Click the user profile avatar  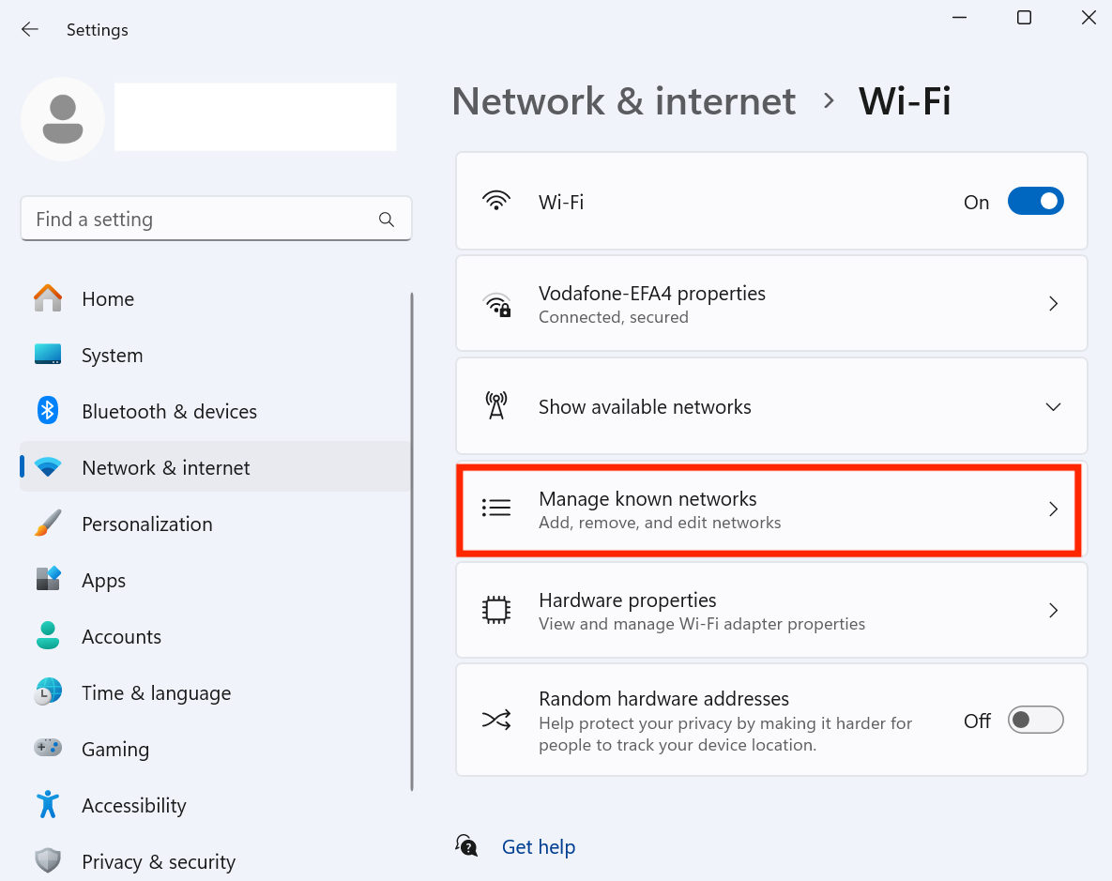click(62, 119)
